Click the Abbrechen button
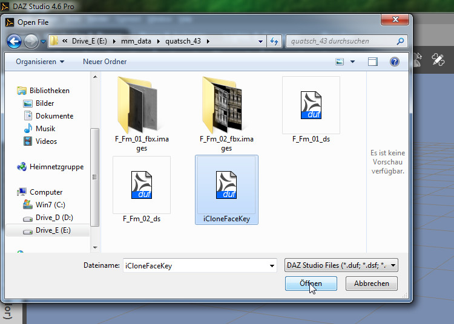This screenshot has height=324, width=454. (372, 283)
